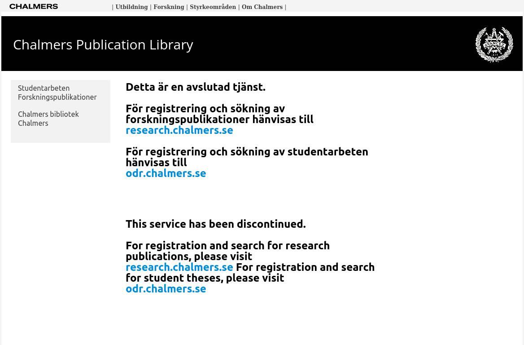524x345 pixels.
Task: Follow odr.chalmers.se link in the Swedish section
Action: 166,173
